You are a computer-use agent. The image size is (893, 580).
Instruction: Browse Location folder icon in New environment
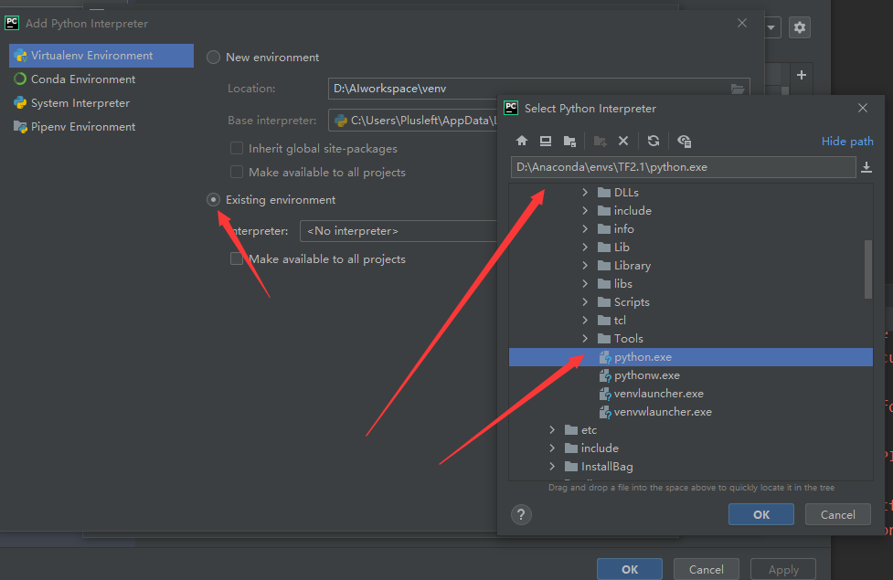(x=738, y=89)
